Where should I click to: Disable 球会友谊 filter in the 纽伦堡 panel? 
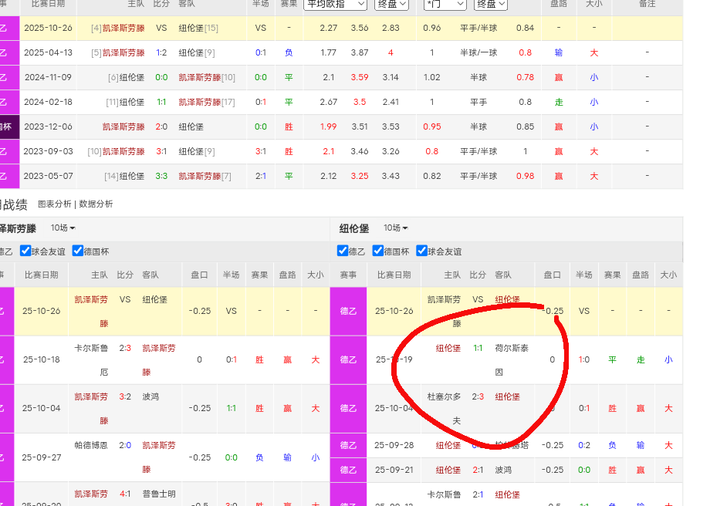click(x=421, y=251)
